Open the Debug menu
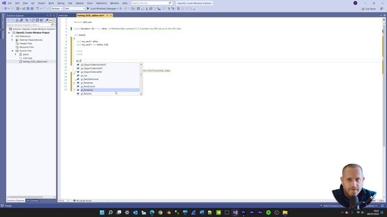This screenshot has width=387, height=217. point(61,3)
